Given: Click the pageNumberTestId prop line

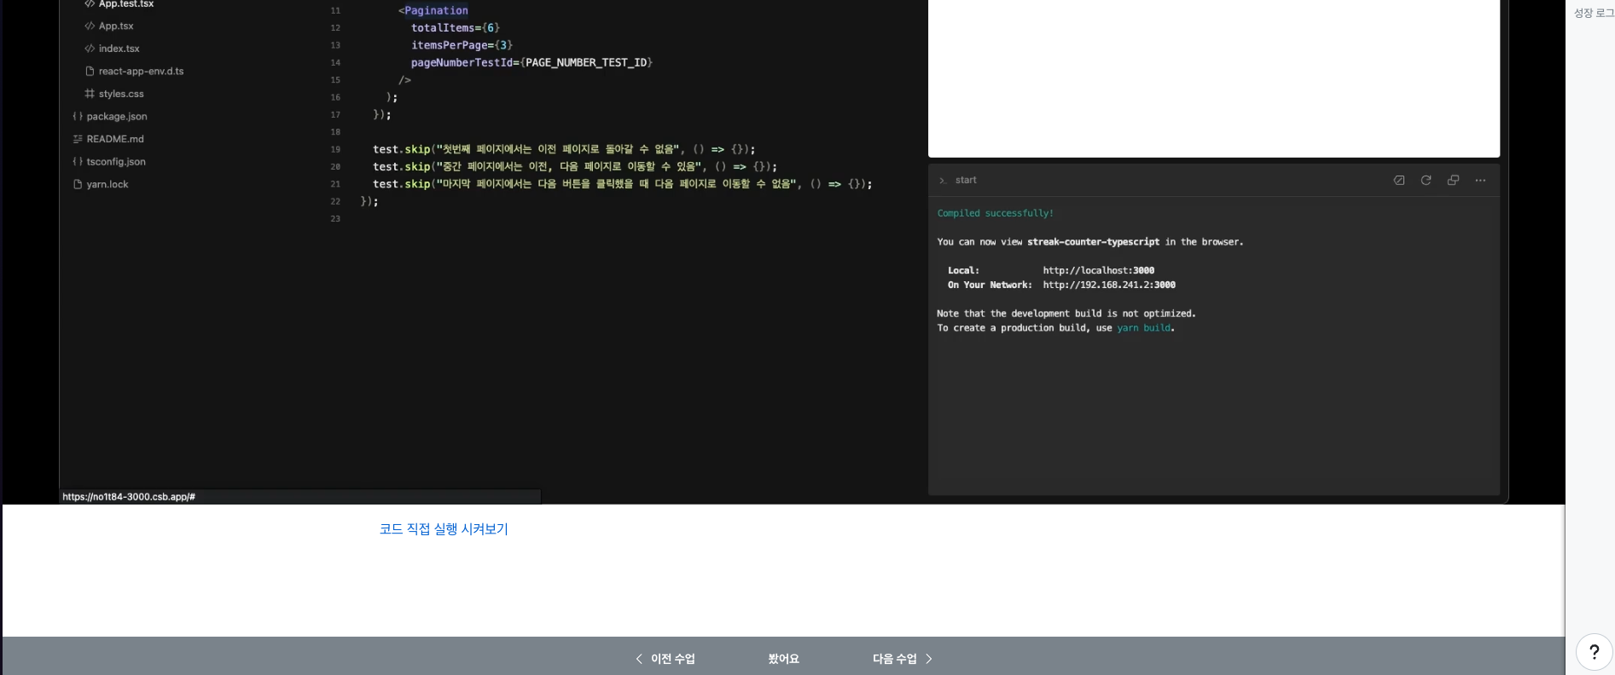Looking at the screenshot, I should pos(532,63).
